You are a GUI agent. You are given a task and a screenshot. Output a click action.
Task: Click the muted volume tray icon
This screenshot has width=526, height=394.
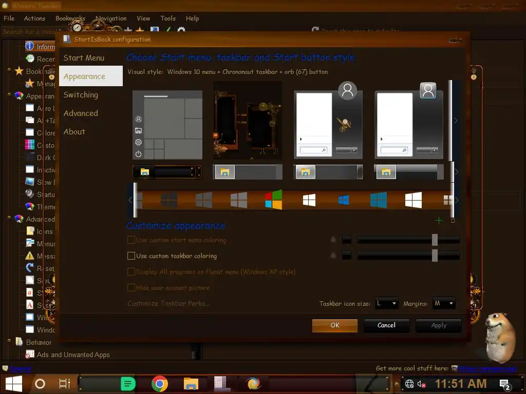(421, 384)
